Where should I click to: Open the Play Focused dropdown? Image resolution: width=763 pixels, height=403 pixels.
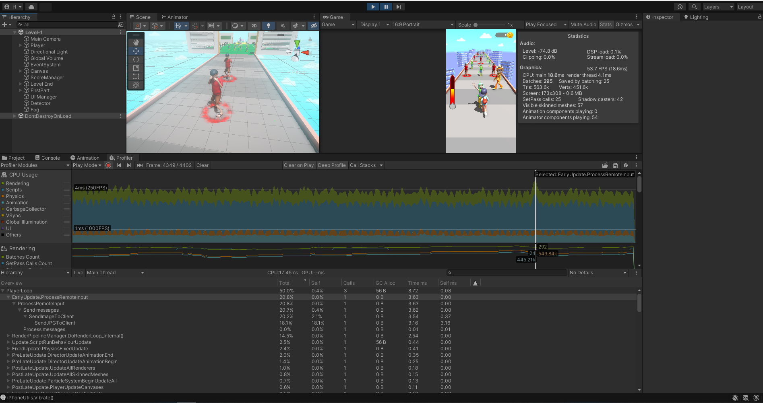tap(546, 25)
